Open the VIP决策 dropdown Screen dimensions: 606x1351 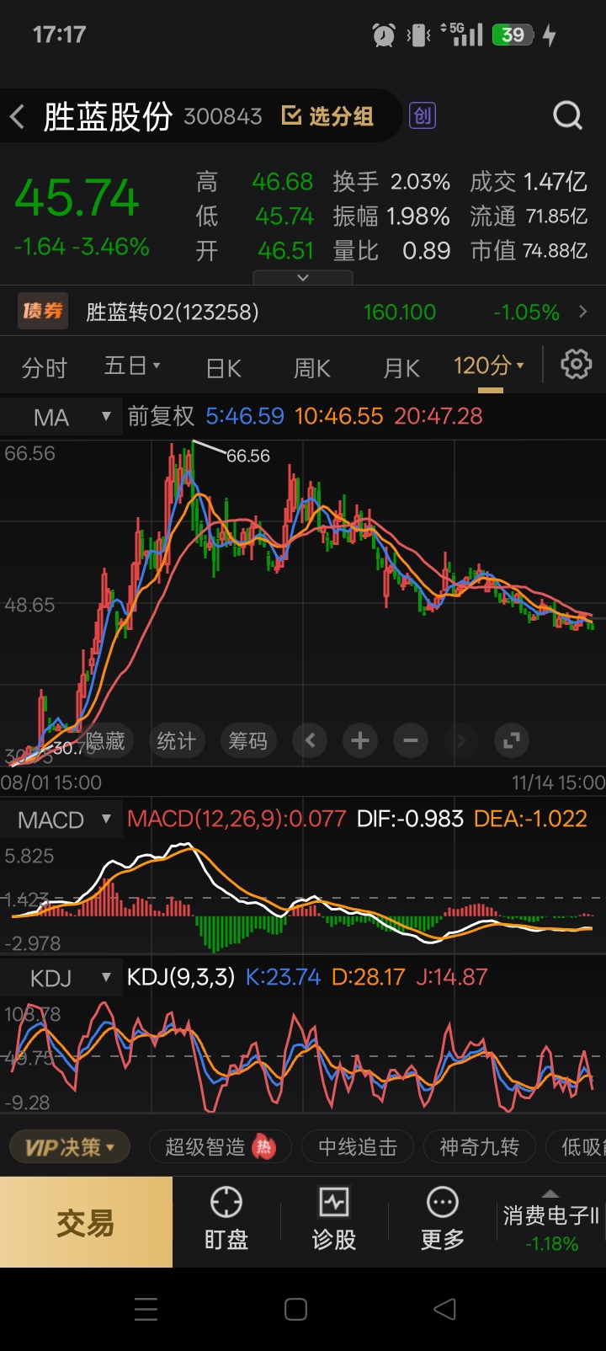pyautogui.click(x=70, y=1146)
